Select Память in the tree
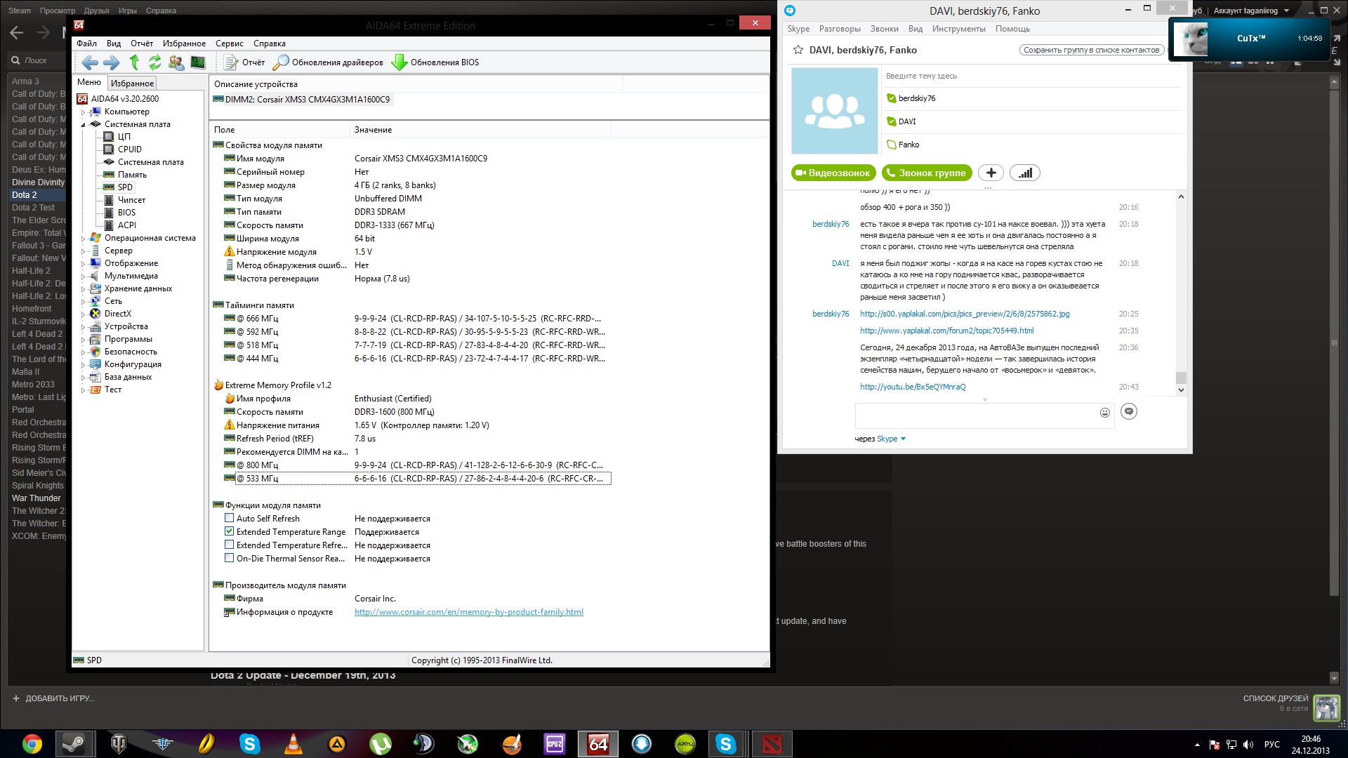1348x758 pixels. (132, 175)
